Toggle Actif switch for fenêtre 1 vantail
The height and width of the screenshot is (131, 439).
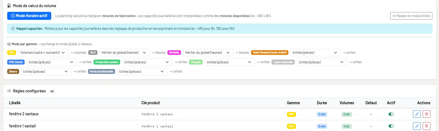[391, 126]
